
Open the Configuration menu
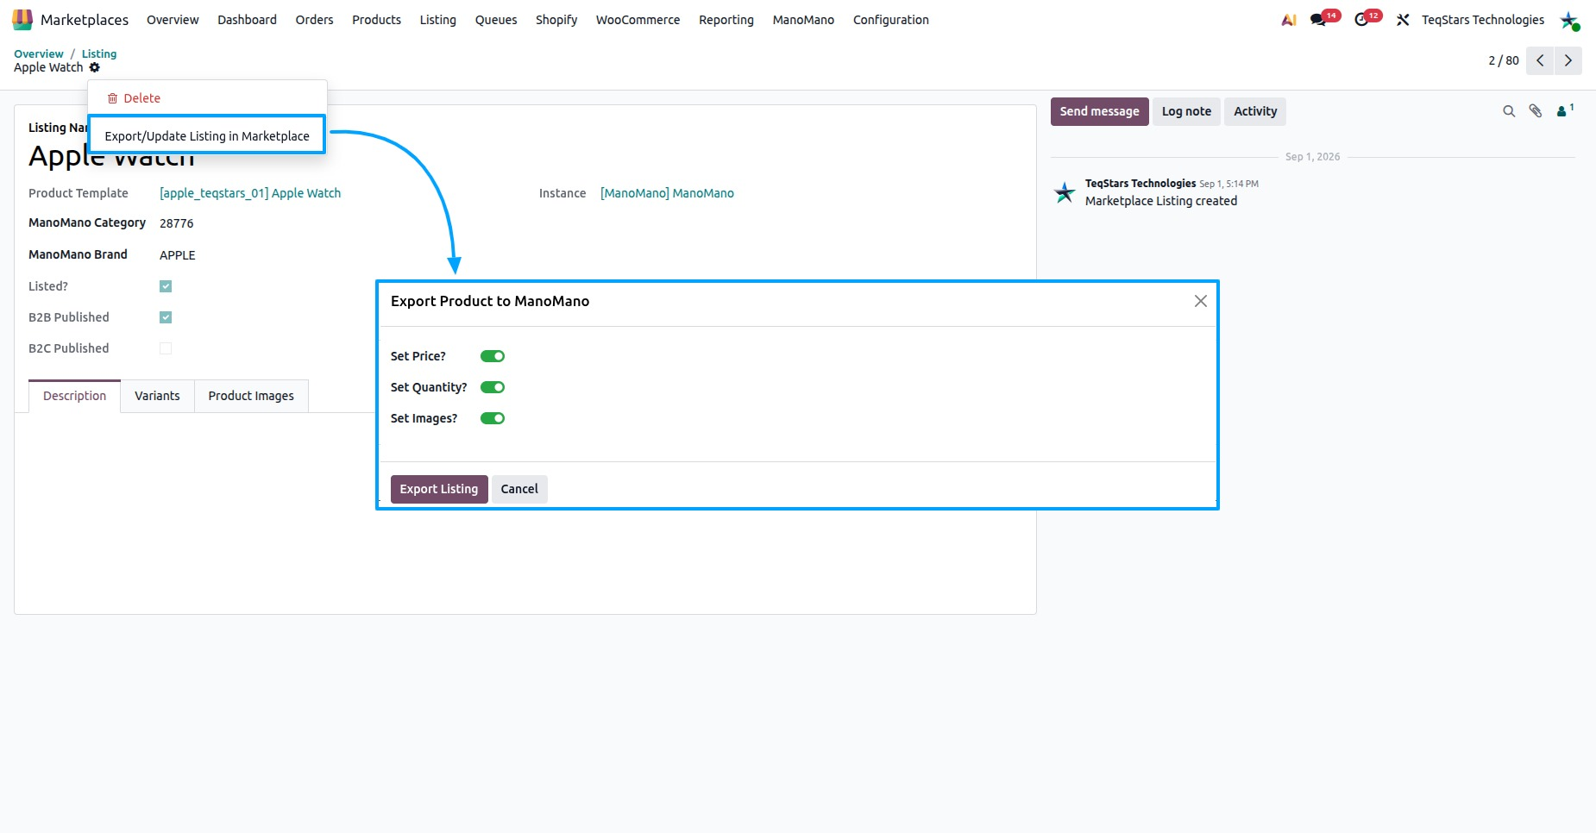click(891, 20)
